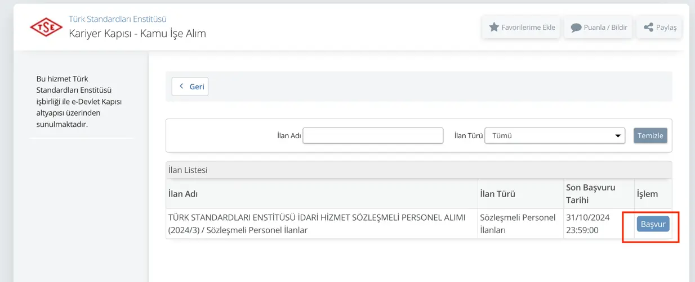Click the İlan Adı text field
This screenshot has width=695, height=282.
tap(373, 135)
